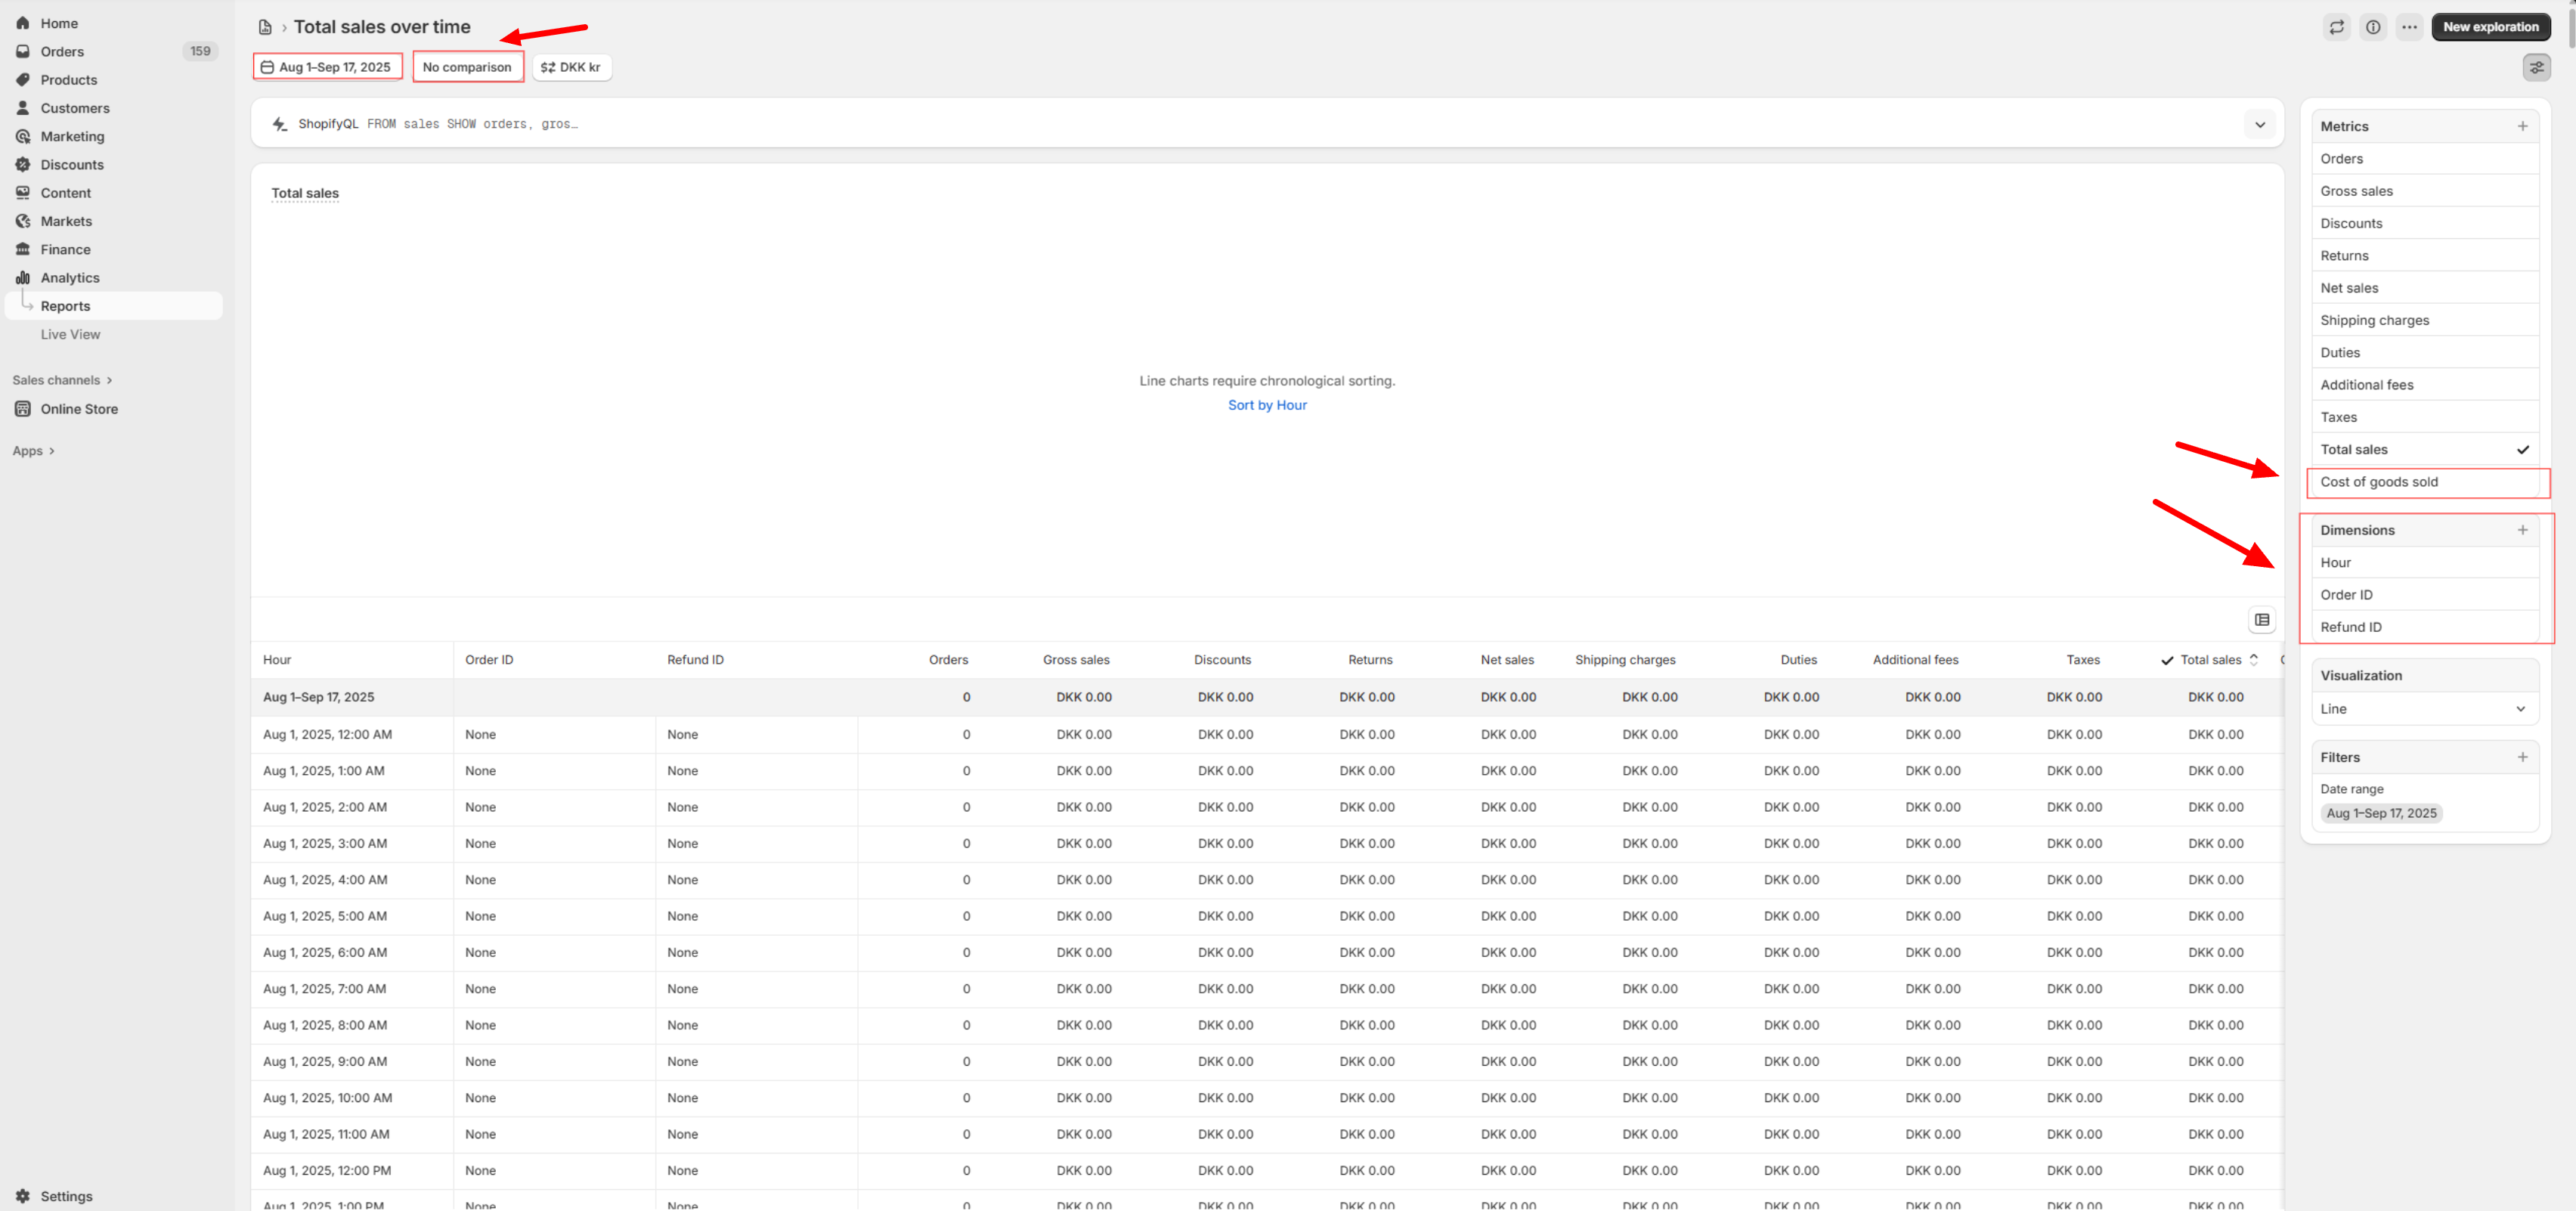The width and height of the screenshot is (2576, 1211).
Task: Click the reports breadcrumb document icon
Action: click(265, 27)
